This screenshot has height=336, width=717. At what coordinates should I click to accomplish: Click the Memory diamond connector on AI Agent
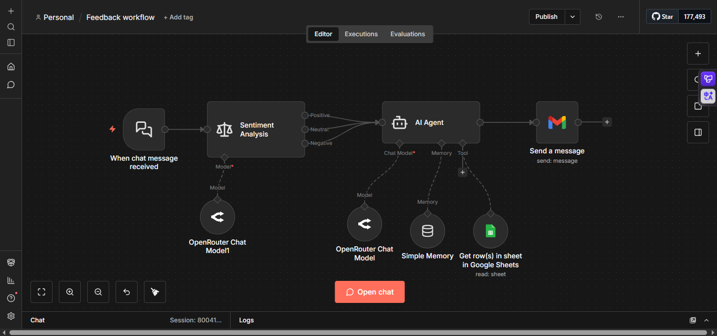click(441, 143)
